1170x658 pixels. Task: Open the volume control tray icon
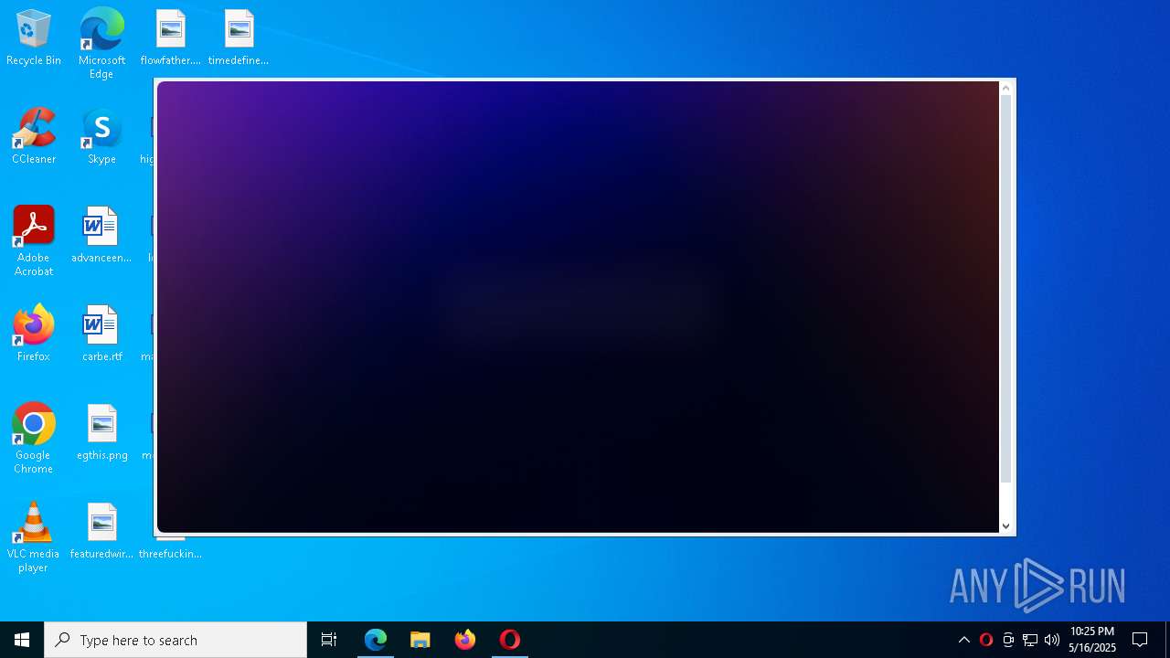(x=1052, y=640)
